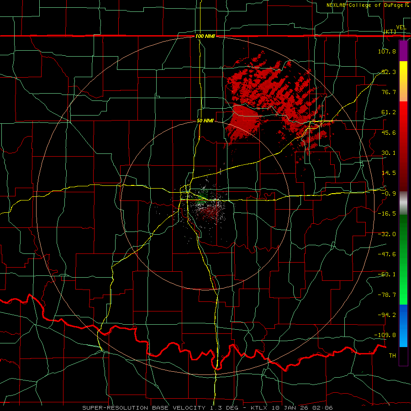Pick the gray near-zero segment of the color bar
Image resolution: width=411 pixels, height=411 pixels.
(403, 203)
